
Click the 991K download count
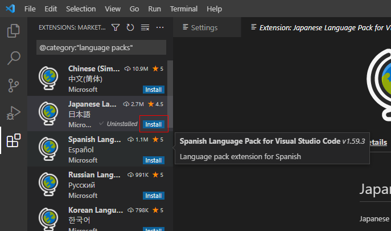pyautogui.click(x=138, y=175)
